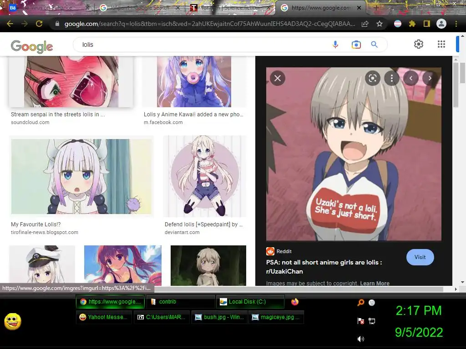Open a new browser tab

coord(376,8)
